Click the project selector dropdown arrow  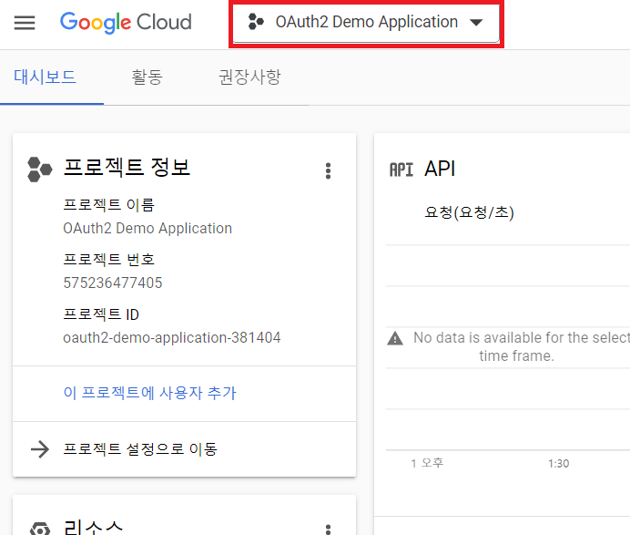point(476,23)
